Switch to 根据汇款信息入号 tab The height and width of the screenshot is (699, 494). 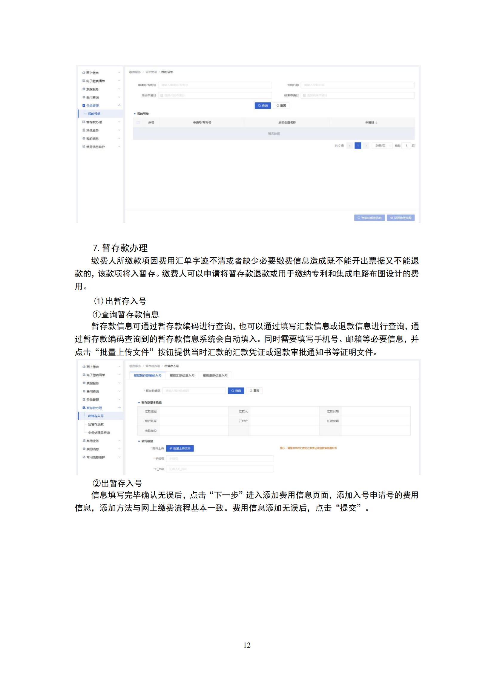(x=182, y=375)
